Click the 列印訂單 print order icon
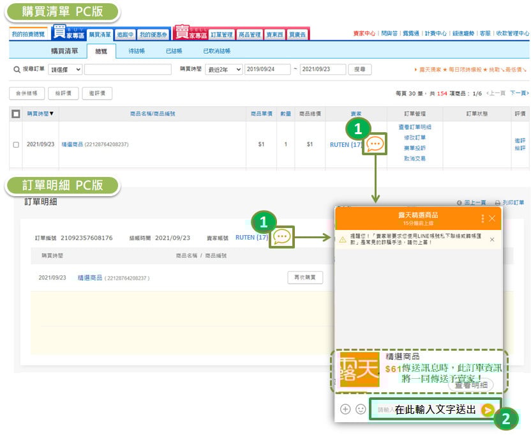Viewport: 531px width, 435px height. tap(498, 202)
